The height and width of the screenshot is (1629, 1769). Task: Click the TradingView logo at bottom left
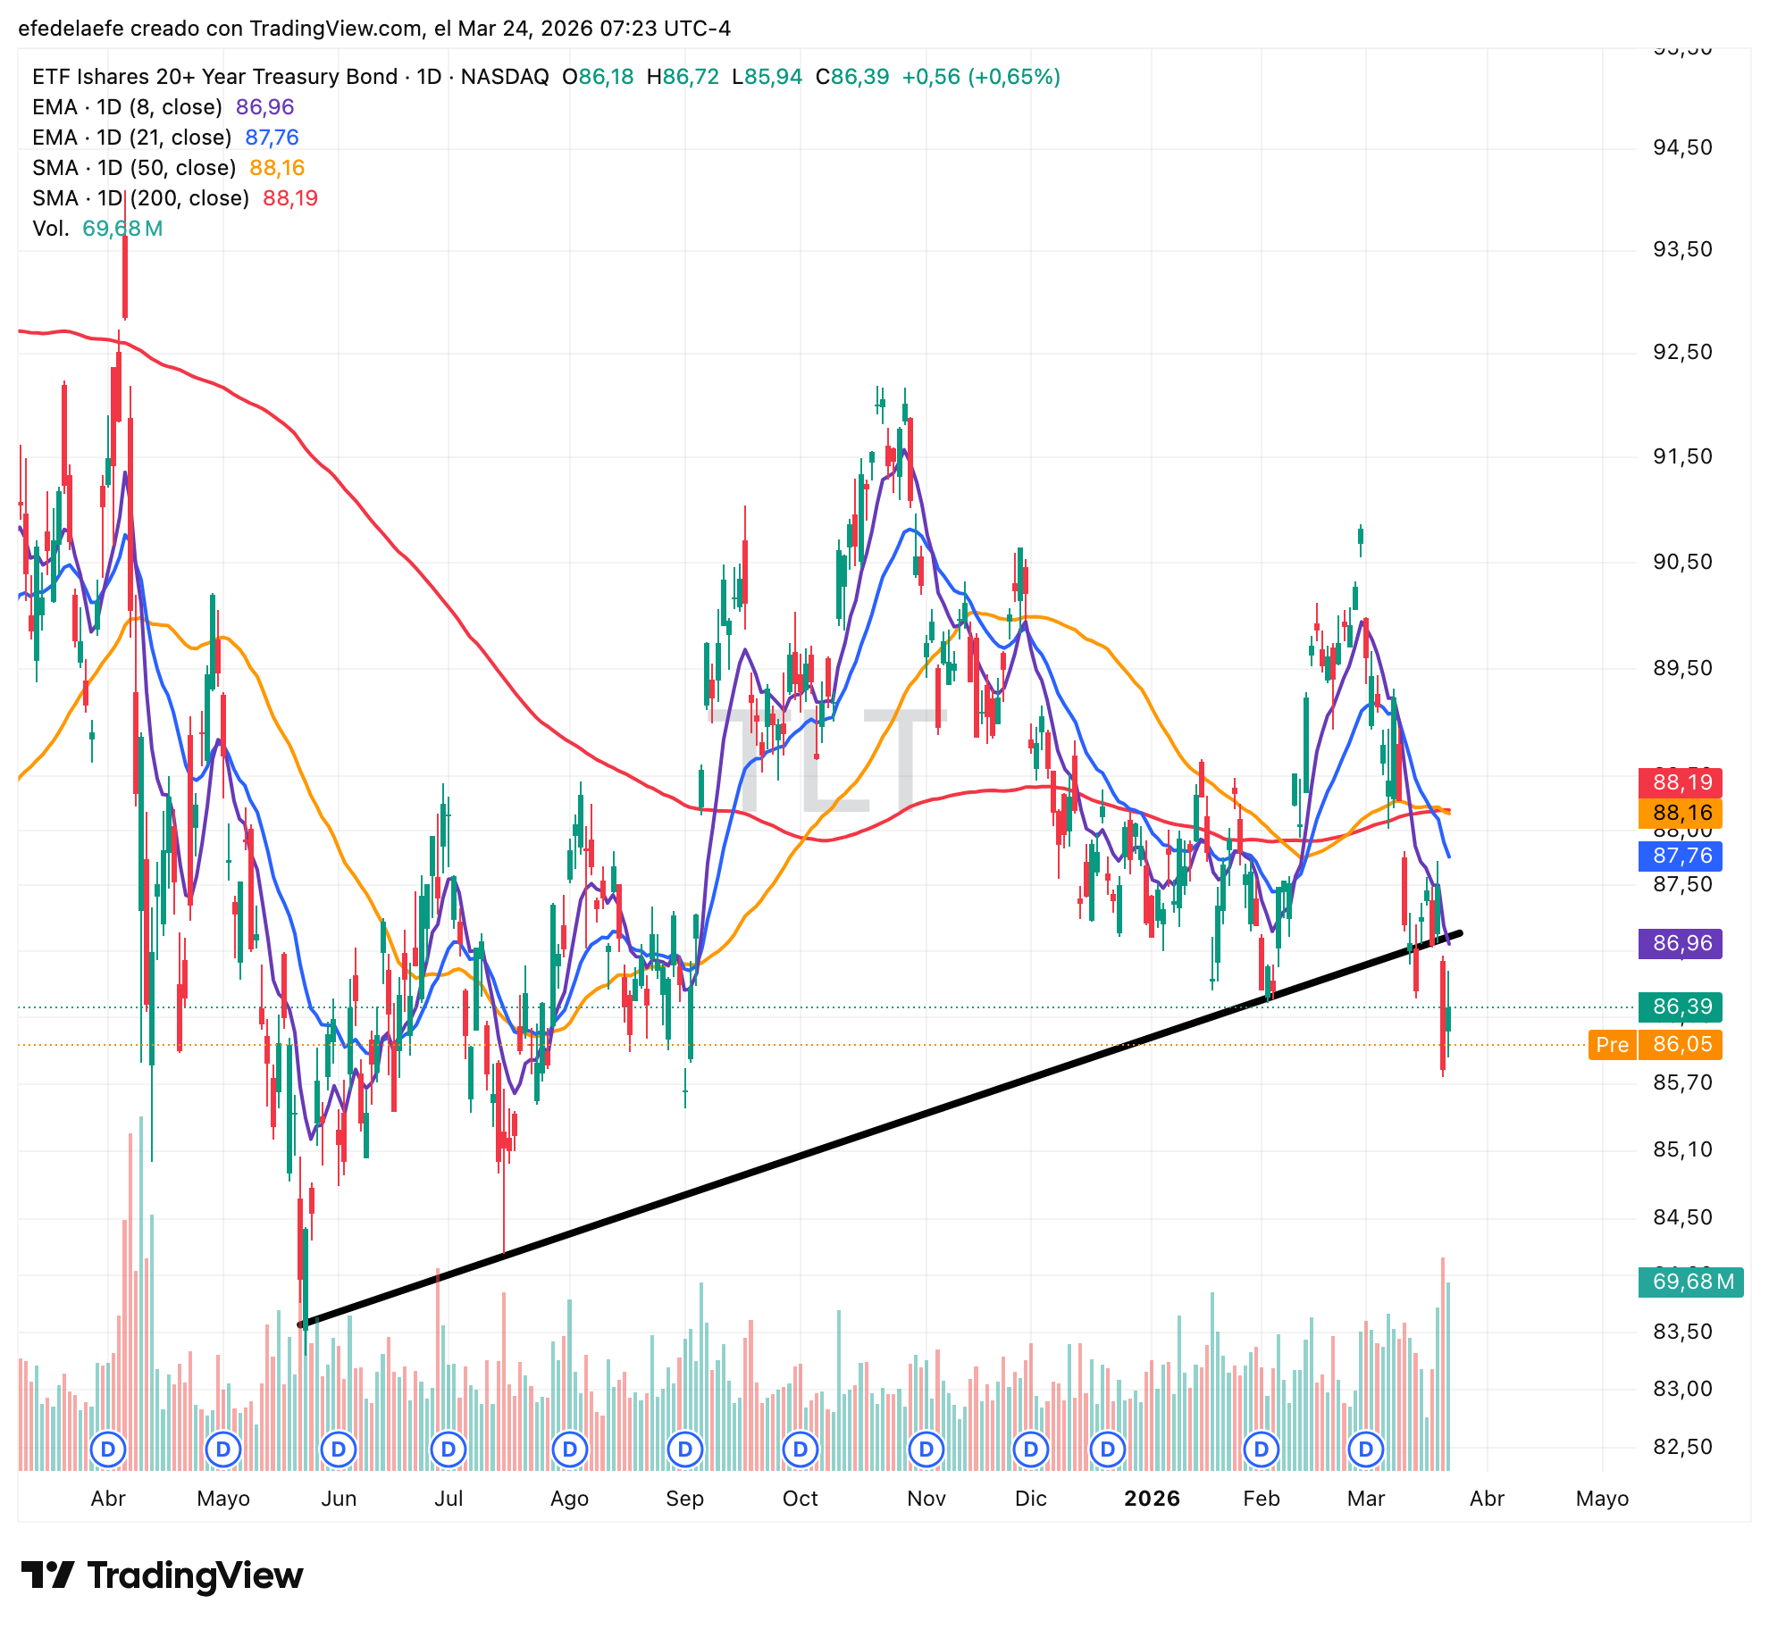162,1575
